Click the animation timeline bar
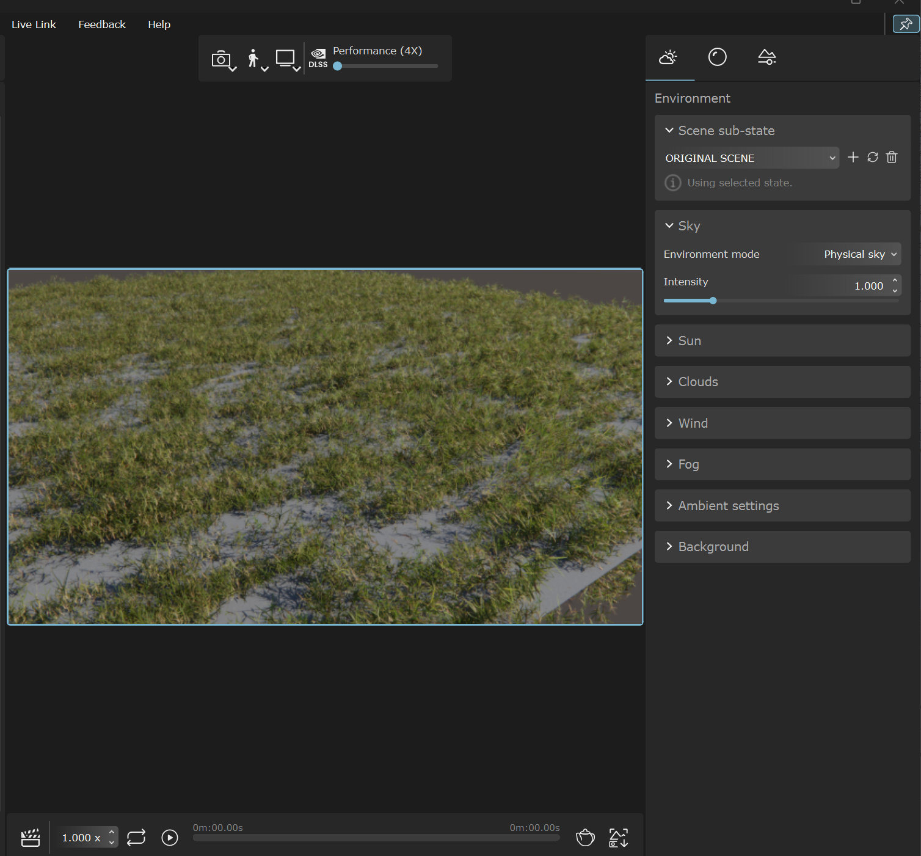Viewport: 921px width, 856px height. coord(376,838)
